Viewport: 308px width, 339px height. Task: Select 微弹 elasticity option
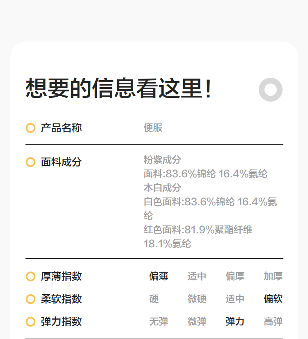click(x=197, y=322)
